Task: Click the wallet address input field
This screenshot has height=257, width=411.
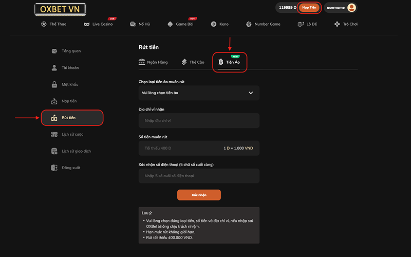Action: click(x=199, y=121)
